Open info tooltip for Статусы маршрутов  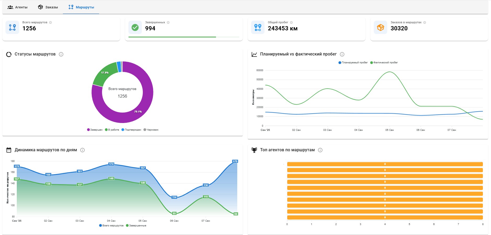coord(61,54)
